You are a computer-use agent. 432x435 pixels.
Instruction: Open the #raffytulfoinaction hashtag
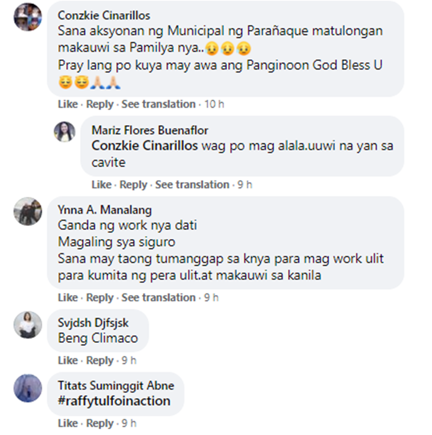(114, 401)
